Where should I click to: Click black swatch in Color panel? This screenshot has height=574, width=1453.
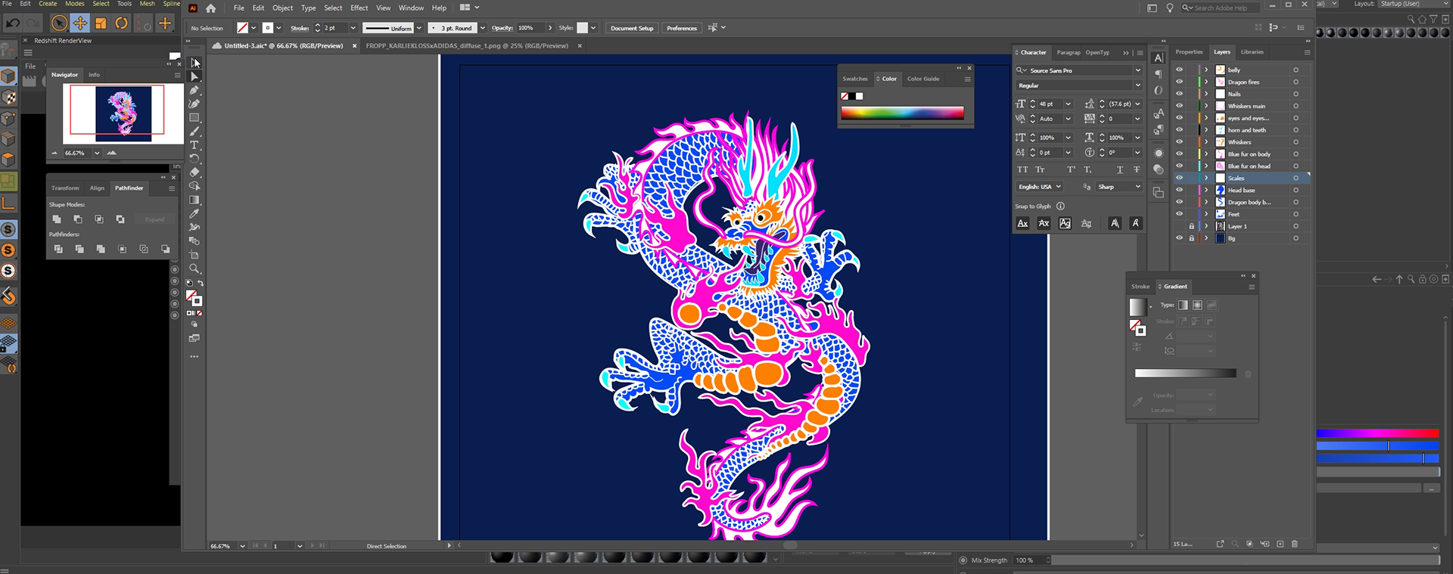tap(852, 96)
